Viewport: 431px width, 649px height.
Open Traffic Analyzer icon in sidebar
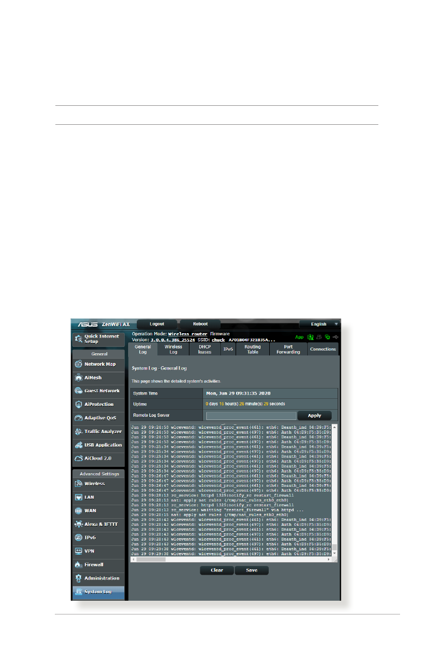78,431
